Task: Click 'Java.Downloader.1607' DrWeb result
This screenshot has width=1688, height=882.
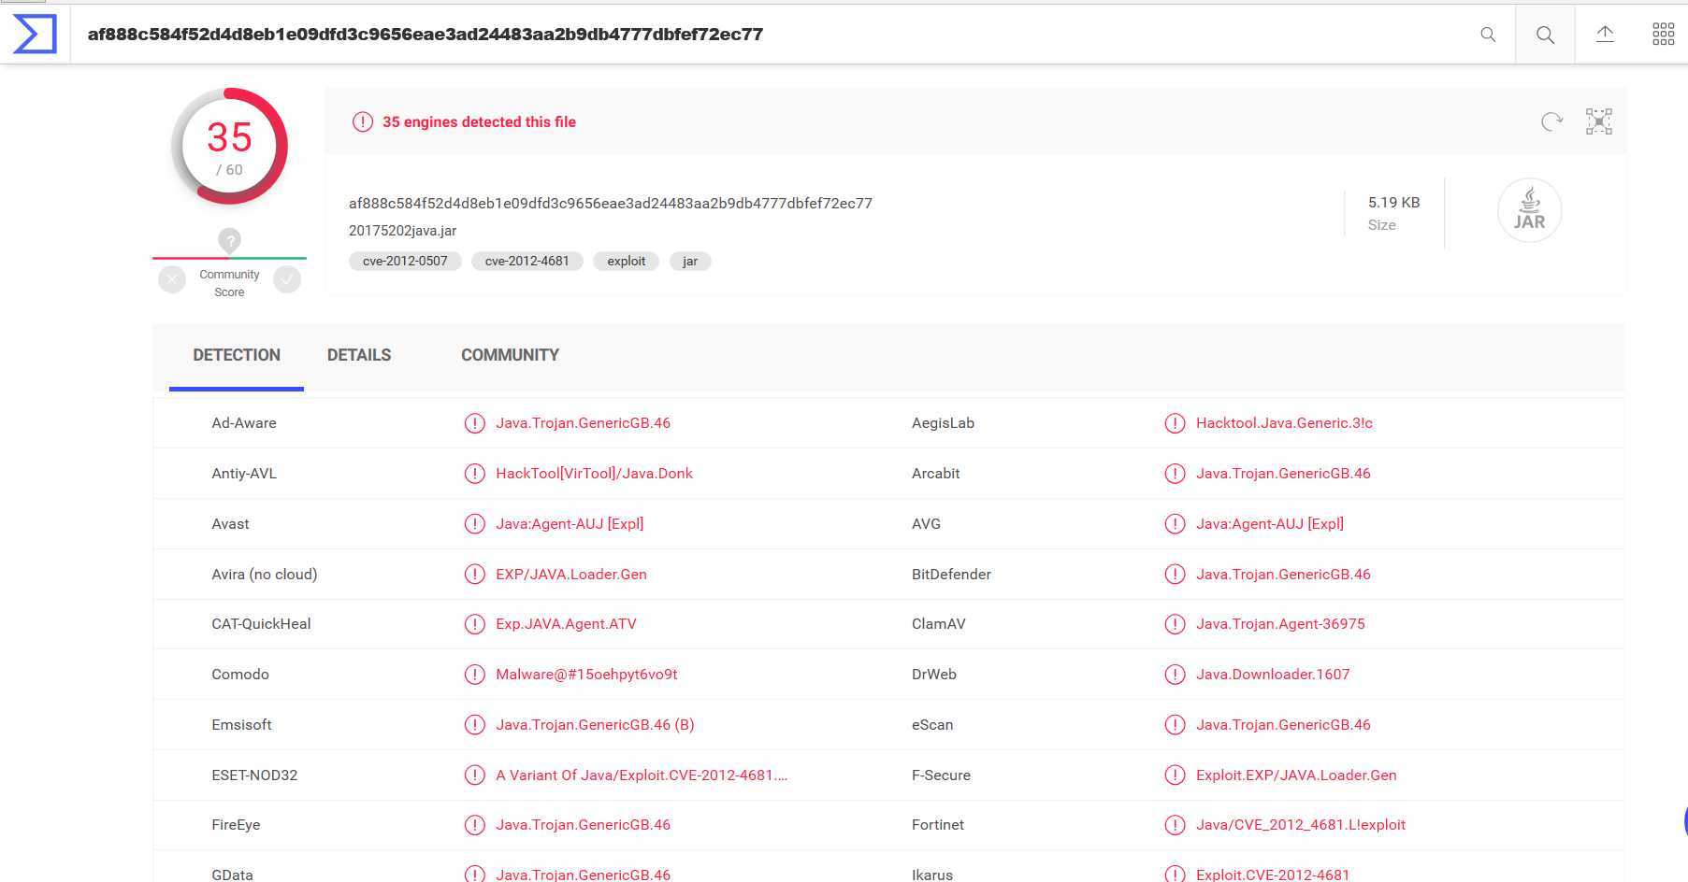Action: (1273, 675)
